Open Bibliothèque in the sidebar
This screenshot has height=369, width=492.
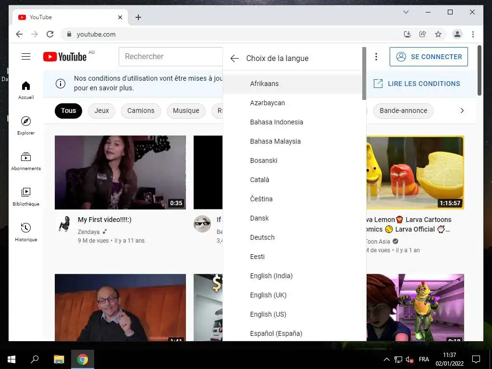click(x=26, y=197)
